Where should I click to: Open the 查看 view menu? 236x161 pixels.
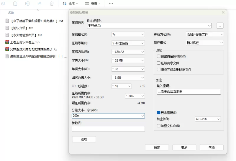coord(93,4)
